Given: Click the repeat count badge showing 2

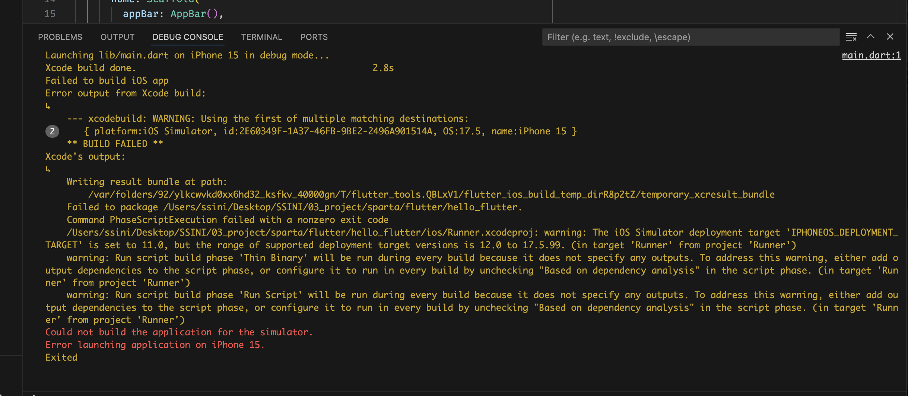Looking at the screenshot, I should coord(52,131).
